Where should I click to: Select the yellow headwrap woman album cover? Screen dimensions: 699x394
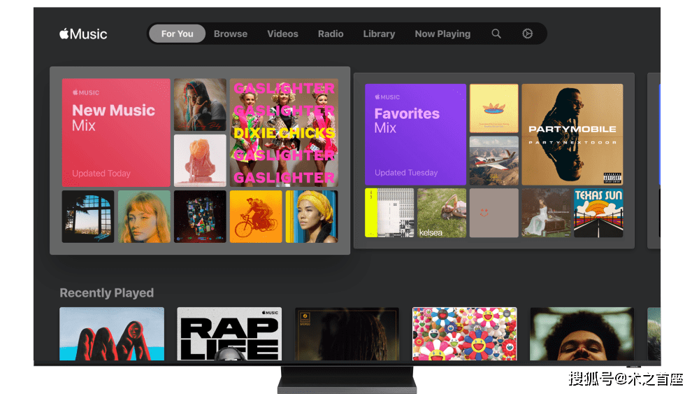tap(312, 217)
